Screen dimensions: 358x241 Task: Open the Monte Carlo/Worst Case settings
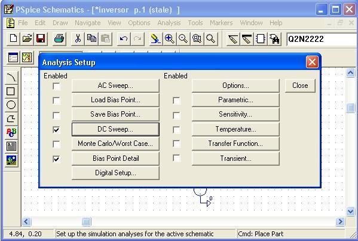[115, 144]
